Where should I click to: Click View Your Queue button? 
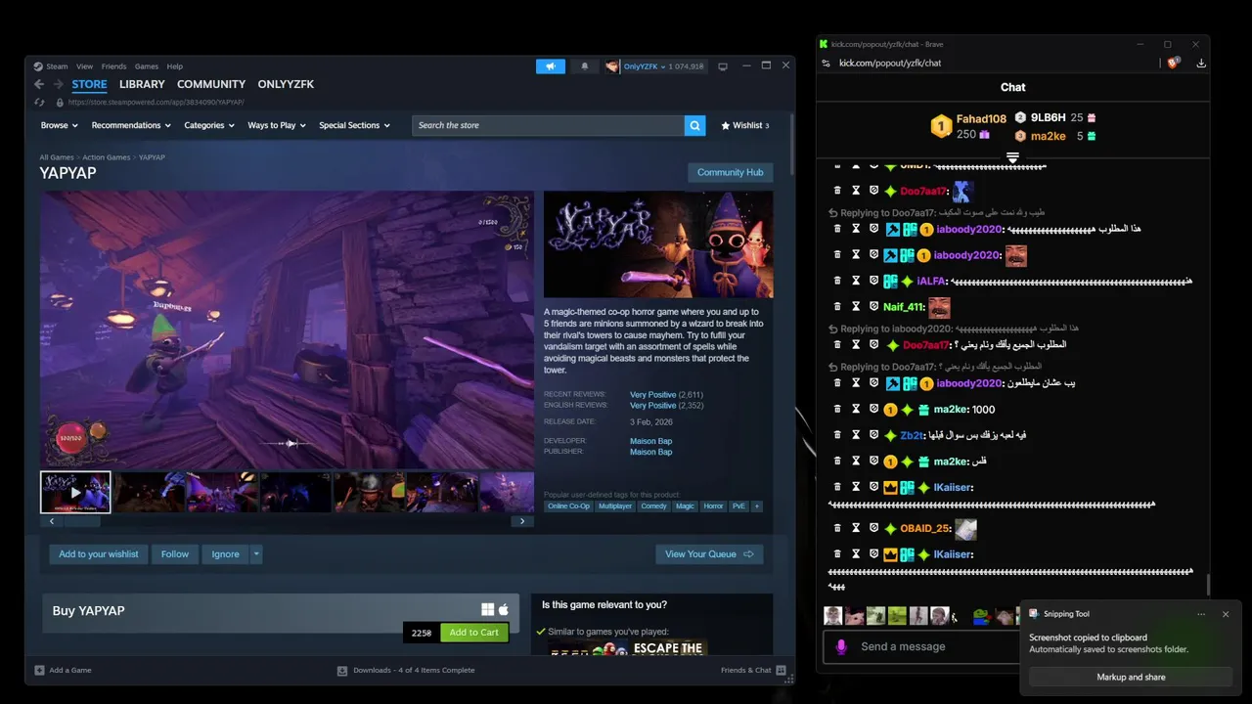[x=709, y=554]
